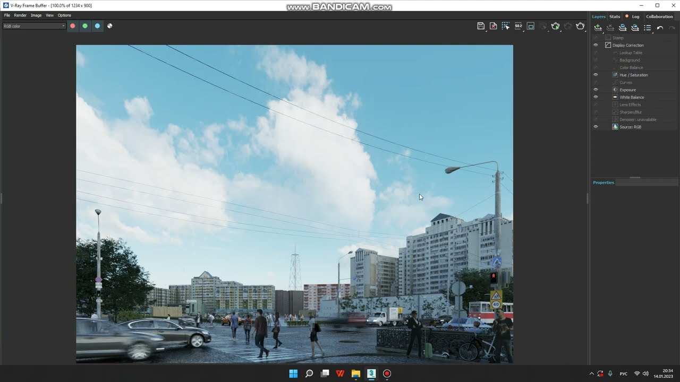Switch to the Log tab
The image size is (680, 382).
635,16
